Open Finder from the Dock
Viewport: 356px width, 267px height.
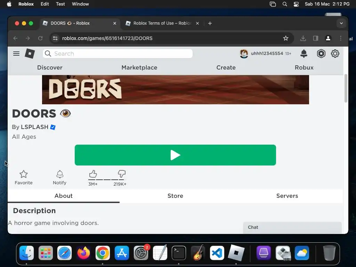pos(26,253)
